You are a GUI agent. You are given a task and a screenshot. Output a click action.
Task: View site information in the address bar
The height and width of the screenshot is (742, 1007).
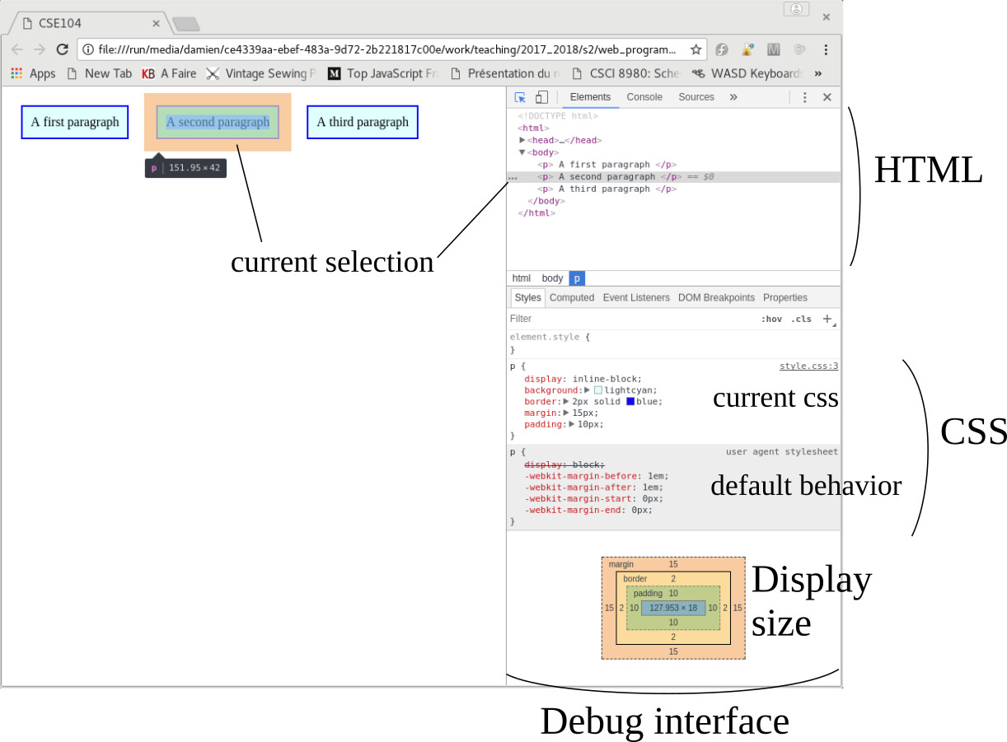pyautogui.click(x=88, y=49)
